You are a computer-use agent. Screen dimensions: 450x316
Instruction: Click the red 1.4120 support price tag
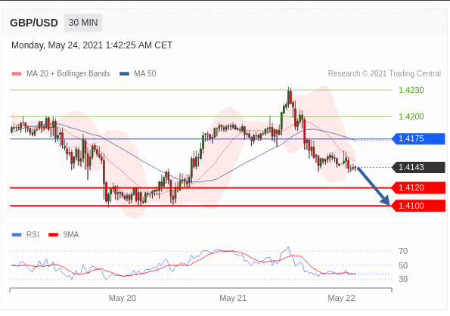419,187
